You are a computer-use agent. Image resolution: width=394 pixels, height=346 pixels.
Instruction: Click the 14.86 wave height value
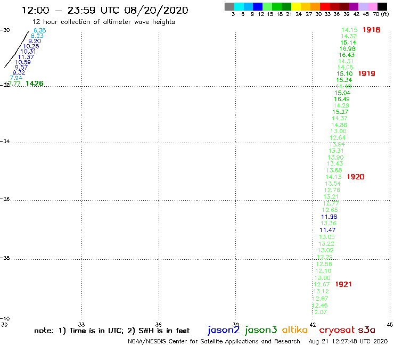tap(339, 125)
